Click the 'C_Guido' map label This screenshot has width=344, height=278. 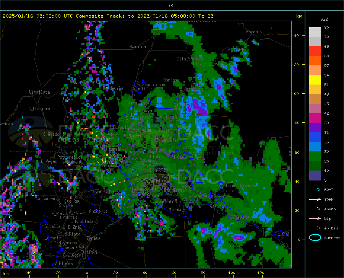click(51, 134)
